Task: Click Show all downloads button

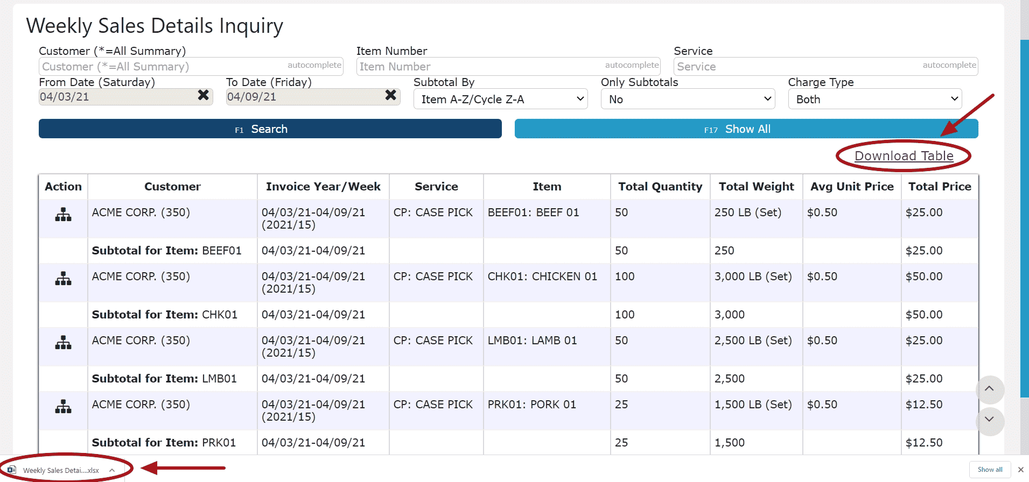Action: click(990, 470)
